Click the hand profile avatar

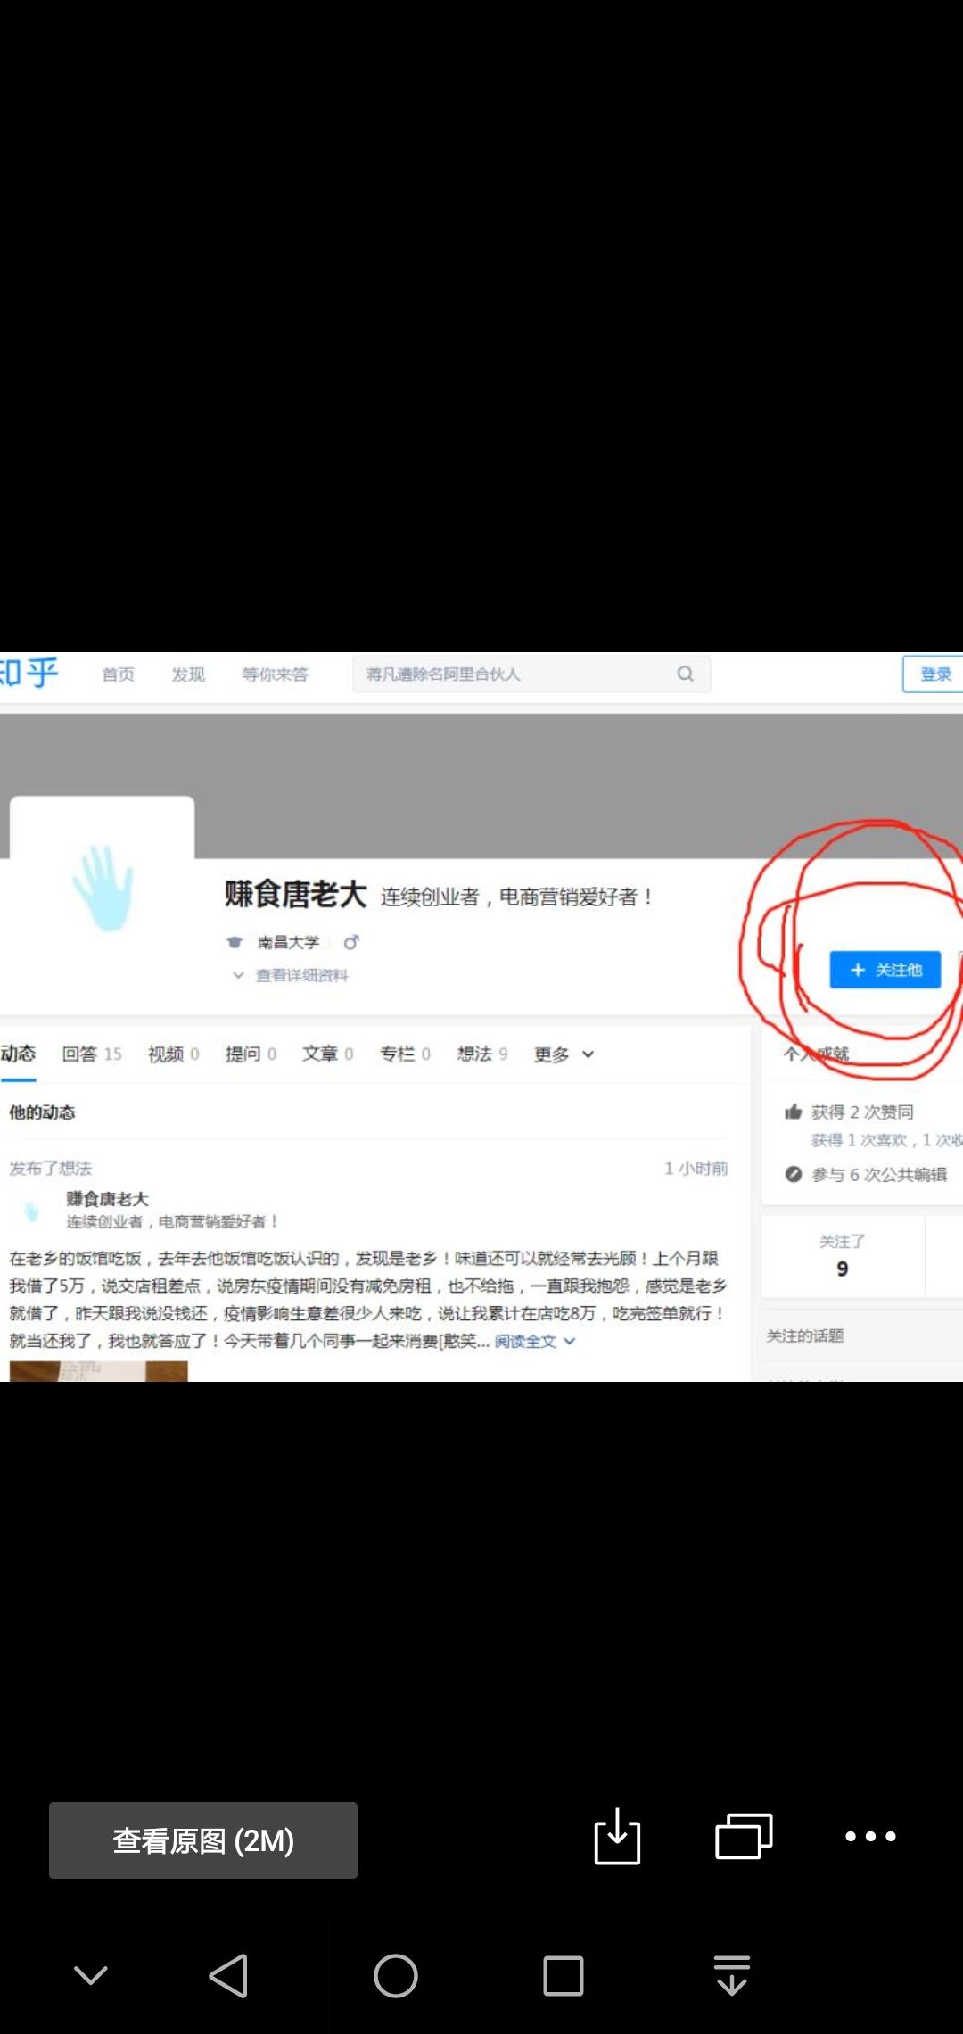click(x=103, y=889)
